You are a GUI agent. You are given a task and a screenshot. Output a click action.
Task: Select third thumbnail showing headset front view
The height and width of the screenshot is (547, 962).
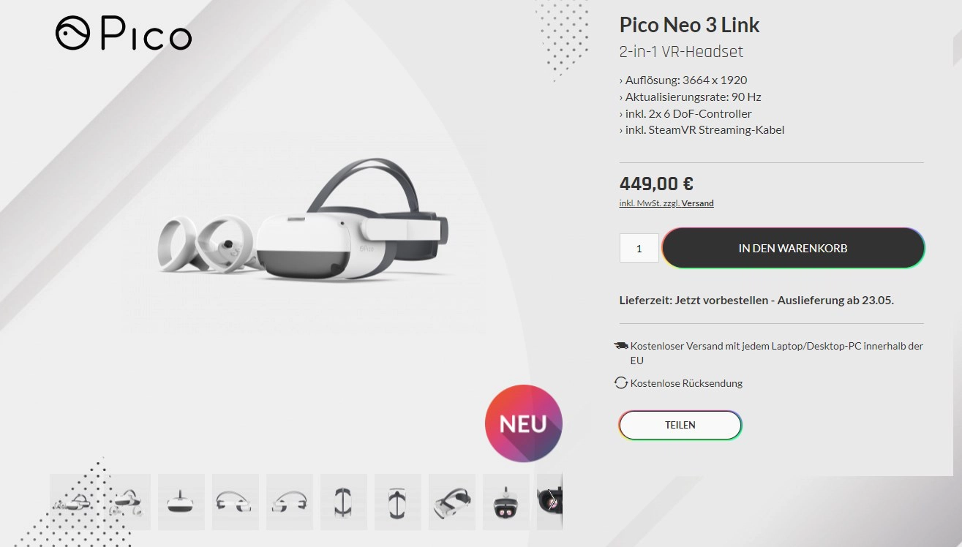(x=181, y=502)
